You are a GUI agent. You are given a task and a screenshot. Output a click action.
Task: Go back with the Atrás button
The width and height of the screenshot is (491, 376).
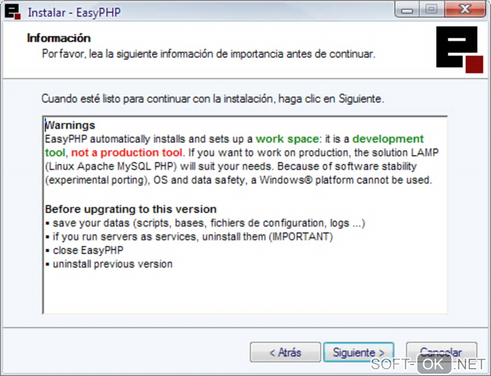click(x=285, y=352)
